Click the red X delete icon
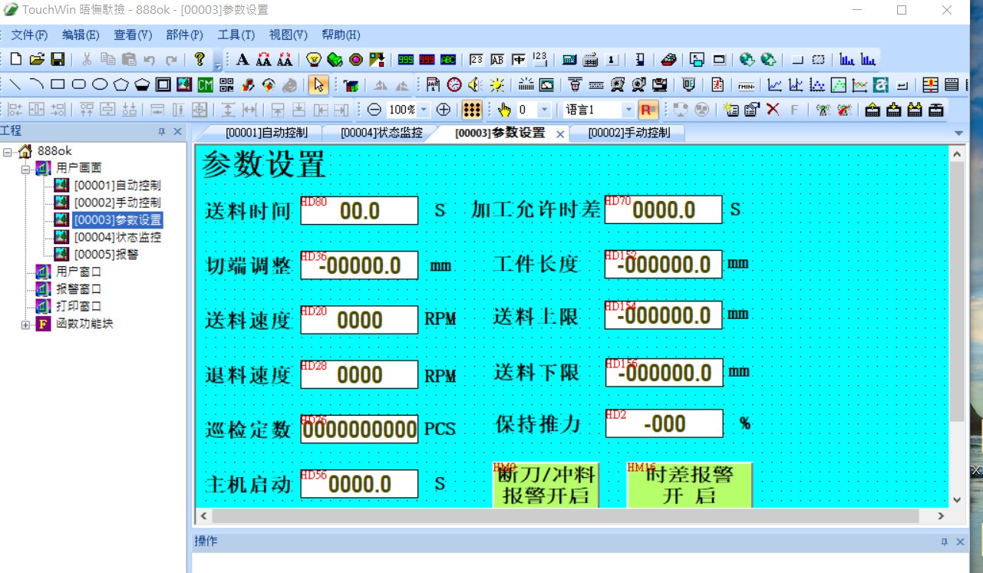 pos(773,110)
